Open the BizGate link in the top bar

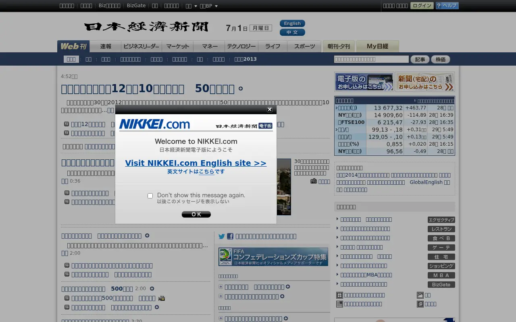tap(136, 6)
